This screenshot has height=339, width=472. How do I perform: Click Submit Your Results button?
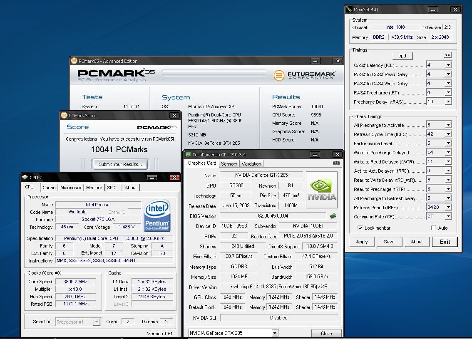click(x=120, y=164)
